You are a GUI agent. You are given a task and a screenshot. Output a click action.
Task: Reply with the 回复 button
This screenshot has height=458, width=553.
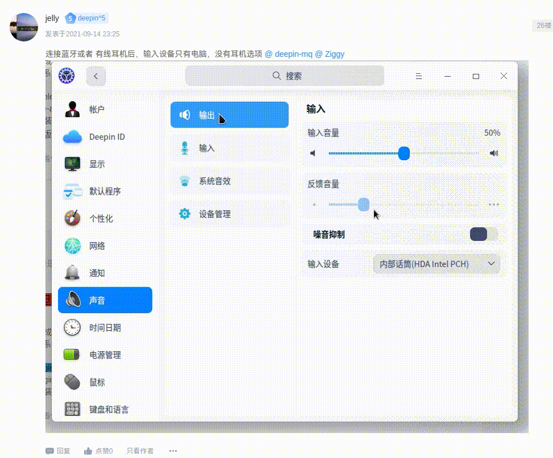tap(58, 451)
